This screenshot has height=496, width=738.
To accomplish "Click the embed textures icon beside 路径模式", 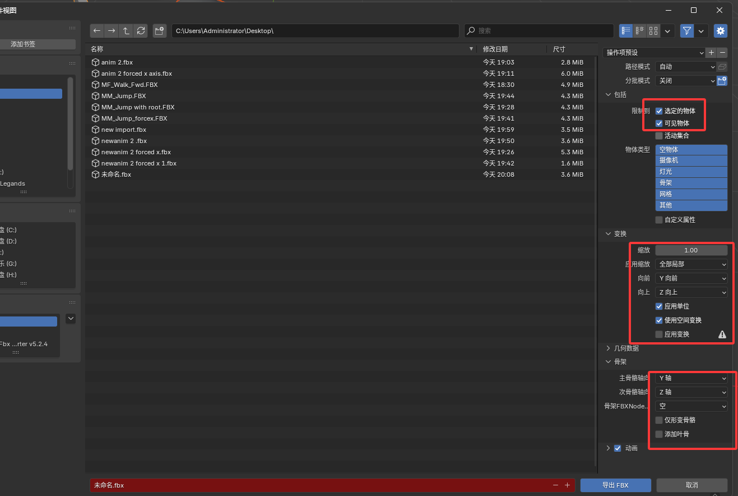I will click(722, 67).
